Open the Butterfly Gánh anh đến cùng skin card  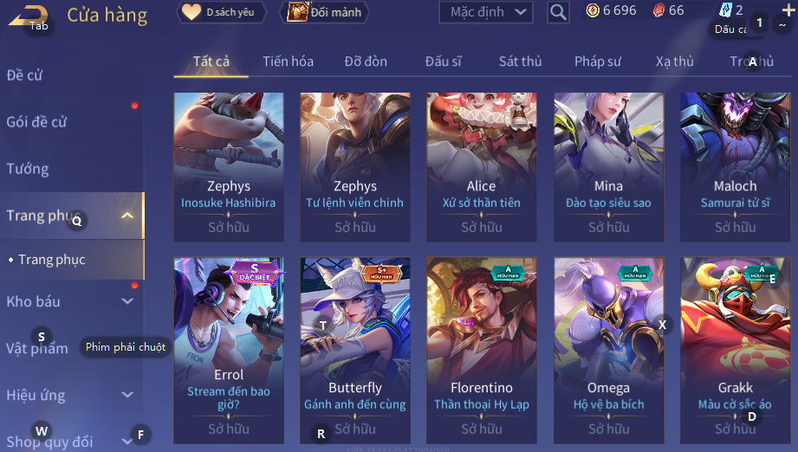tap(355, 351)
